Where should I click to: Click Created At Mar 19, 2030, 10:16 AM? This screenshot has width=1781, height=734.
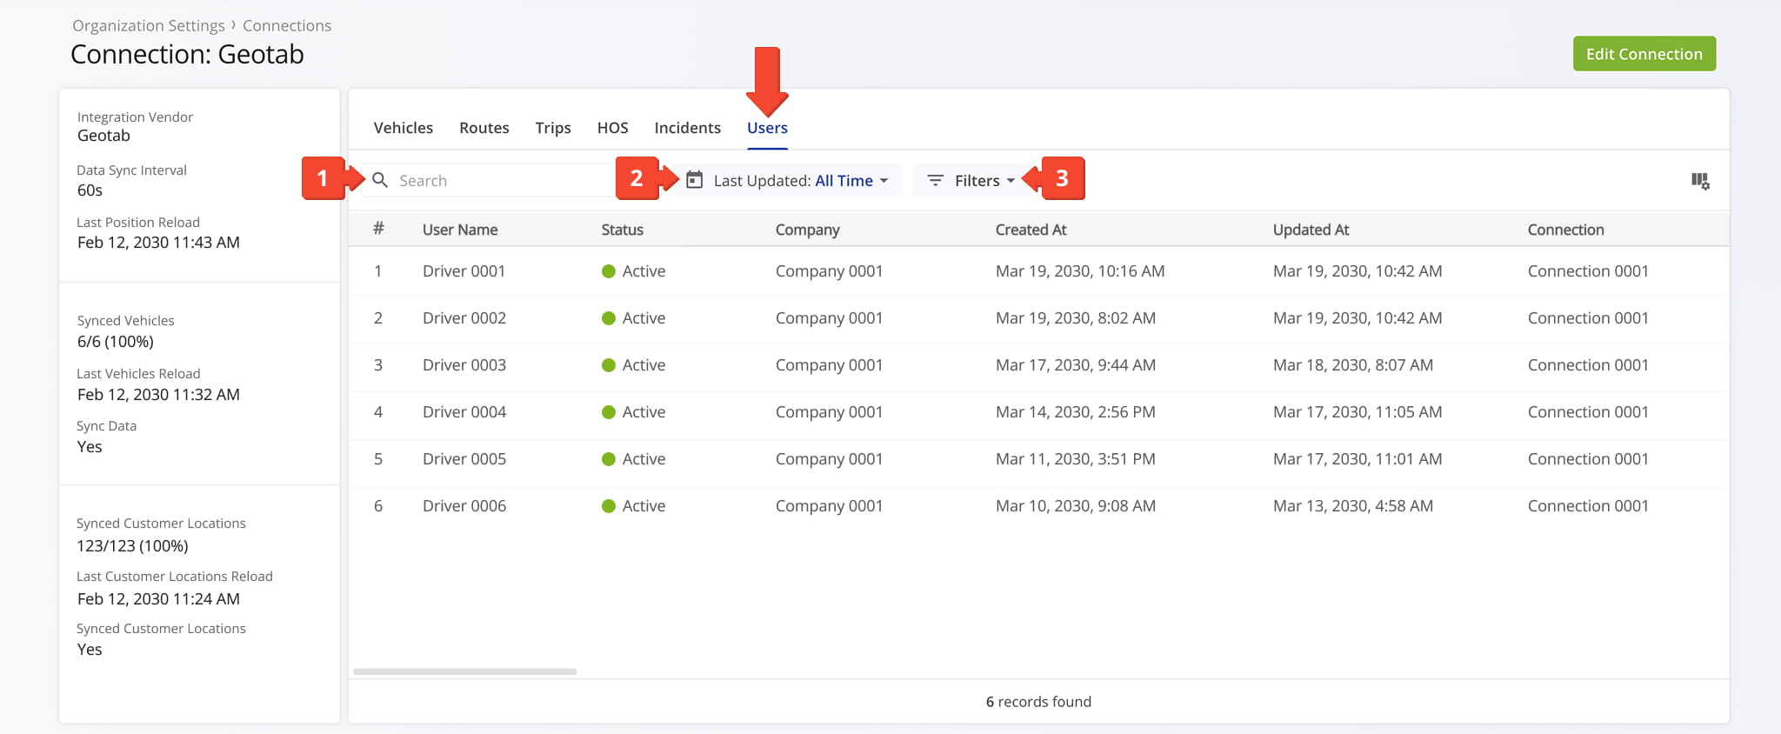tap(1080, 271)
